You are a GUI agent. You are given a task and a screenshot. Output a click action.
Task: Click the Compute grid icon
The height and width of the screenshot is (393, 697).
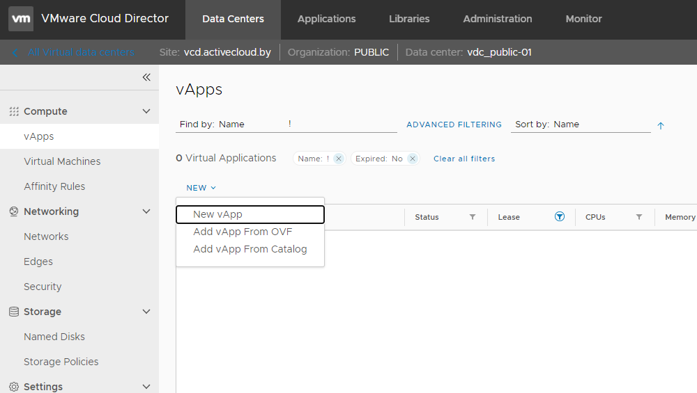click(14, 111)
